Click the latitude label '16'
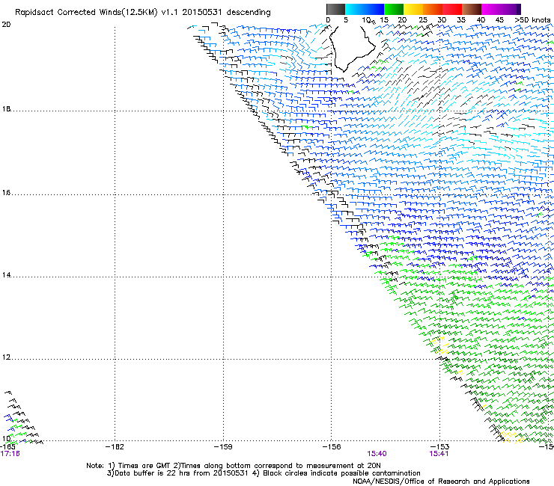Image resolution: width=554 pixels, height=486 pixels. click(6, 193)
